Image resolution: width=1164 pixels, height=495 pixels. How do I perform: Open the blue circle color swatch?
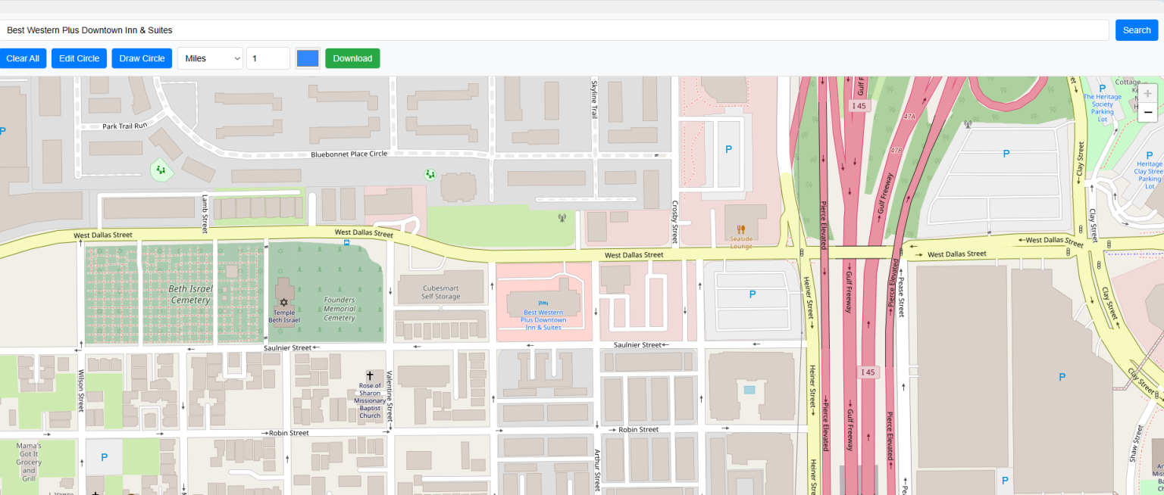pos(308,58)
